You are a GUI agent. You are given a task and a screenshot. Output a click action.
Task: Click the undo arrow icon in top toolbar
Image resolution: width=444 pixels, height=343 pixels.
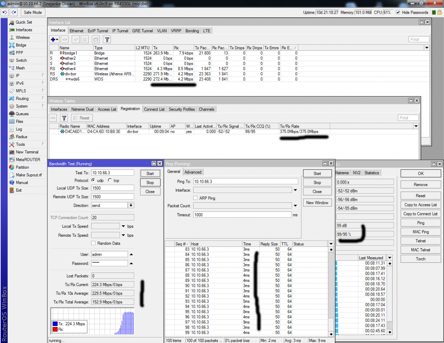5,13
